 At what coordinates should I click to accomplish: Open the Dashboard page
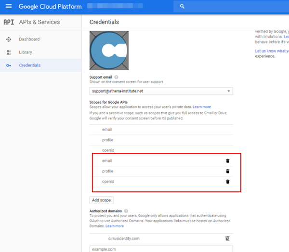[29, 39]
